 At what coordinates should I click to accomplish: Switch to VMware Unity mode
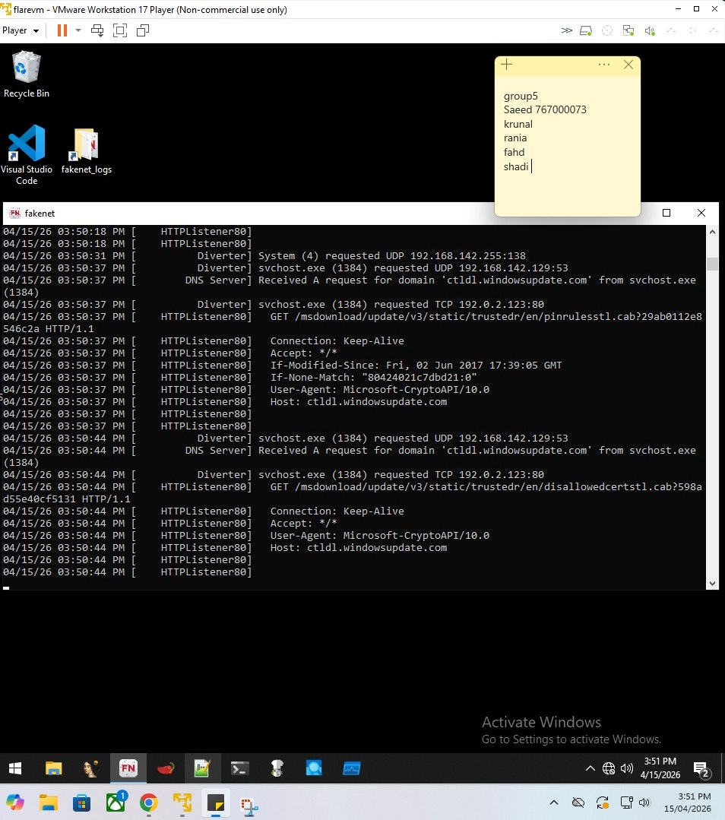tap(142, 30)
